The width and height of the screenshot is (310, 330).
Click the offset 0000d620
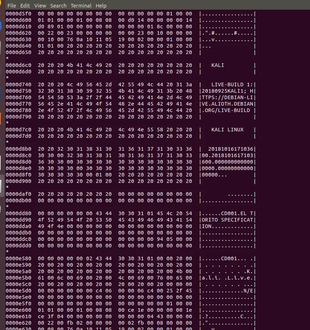[19, 33]
